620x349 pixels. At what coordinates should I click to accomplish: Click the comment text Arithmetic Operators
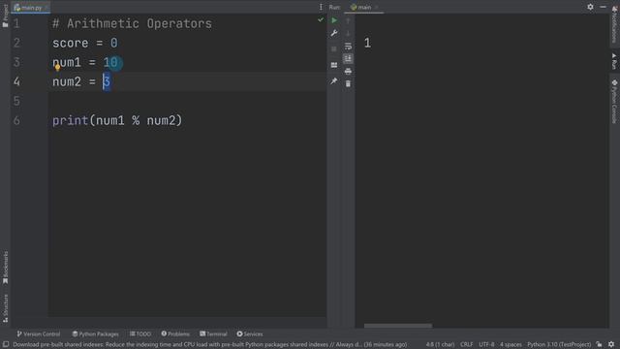pyautogui.click(x=139, y=23)
